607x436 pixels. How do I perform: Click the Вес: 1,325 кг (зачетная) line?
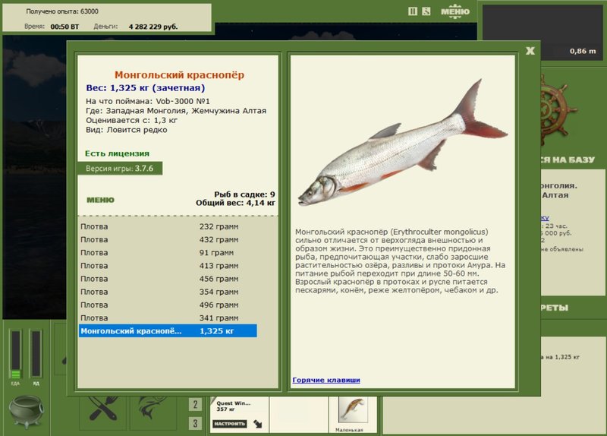point(146,88)
